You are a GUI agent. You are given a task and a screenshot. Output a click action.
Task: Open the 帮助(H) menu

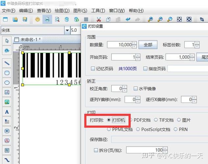136,10
